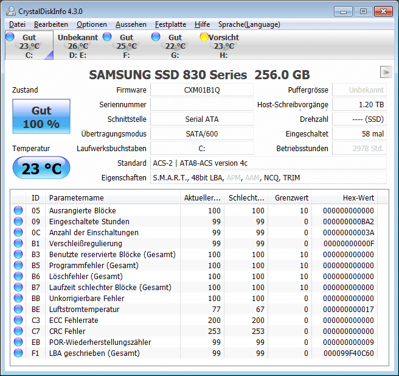
Task: Click the Schlecht... column header
Action: click(x=246, y=198)
